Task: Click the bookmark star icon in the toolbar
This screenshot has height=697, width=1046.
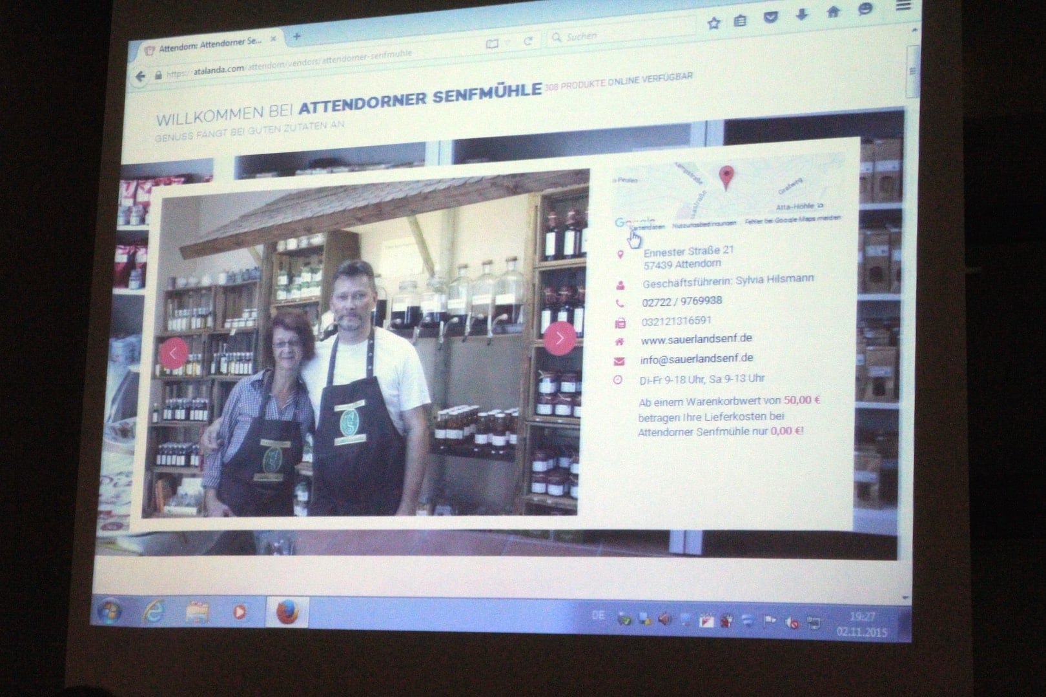Action: click(x=713, y=23)
